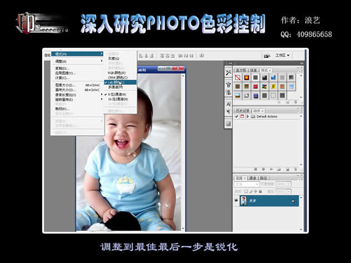Apply the orange woven style swatch
The image size is (351, 263).
click(x=282, y=87)
